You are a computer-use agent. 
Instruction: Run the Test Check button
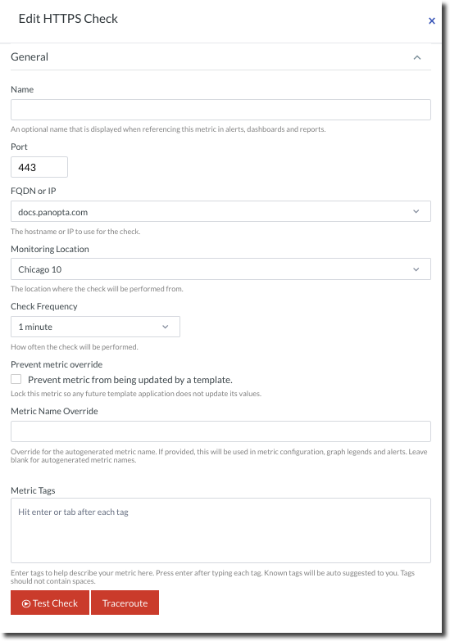[x=50, y=603]
